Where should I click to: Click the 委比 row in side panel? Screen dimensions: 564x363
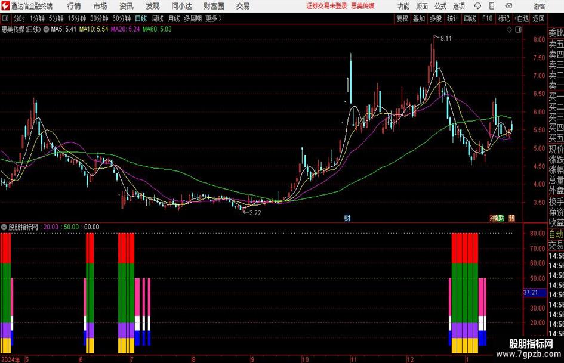tap(556, 33)
